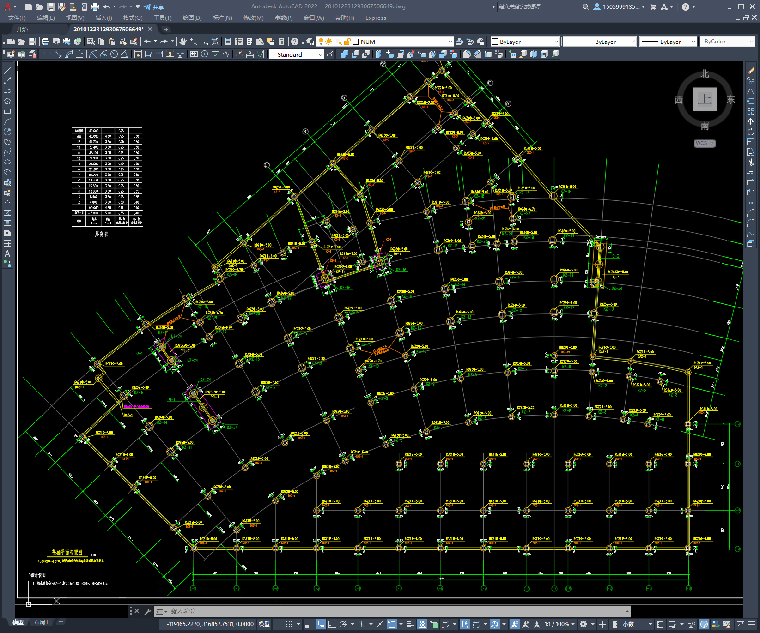Image resolution: width=760 pixels, height=633 pixels.
Task: Open the customization menu at status bar end
Action: (752, 624)
